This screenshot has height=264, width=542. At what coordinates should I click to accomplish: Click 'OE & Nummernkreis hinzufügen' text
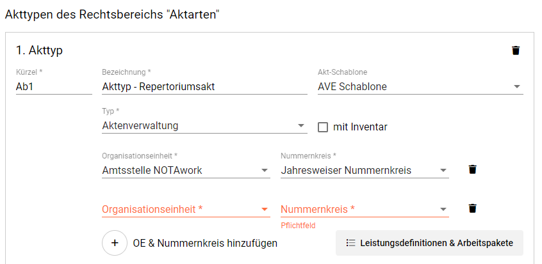(x=205, y=244)
